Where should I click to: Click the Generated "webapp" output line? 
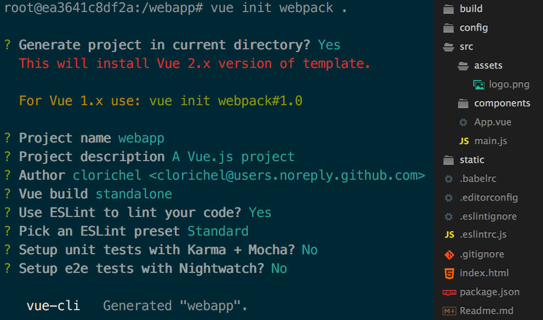click(x=175, y=306)
